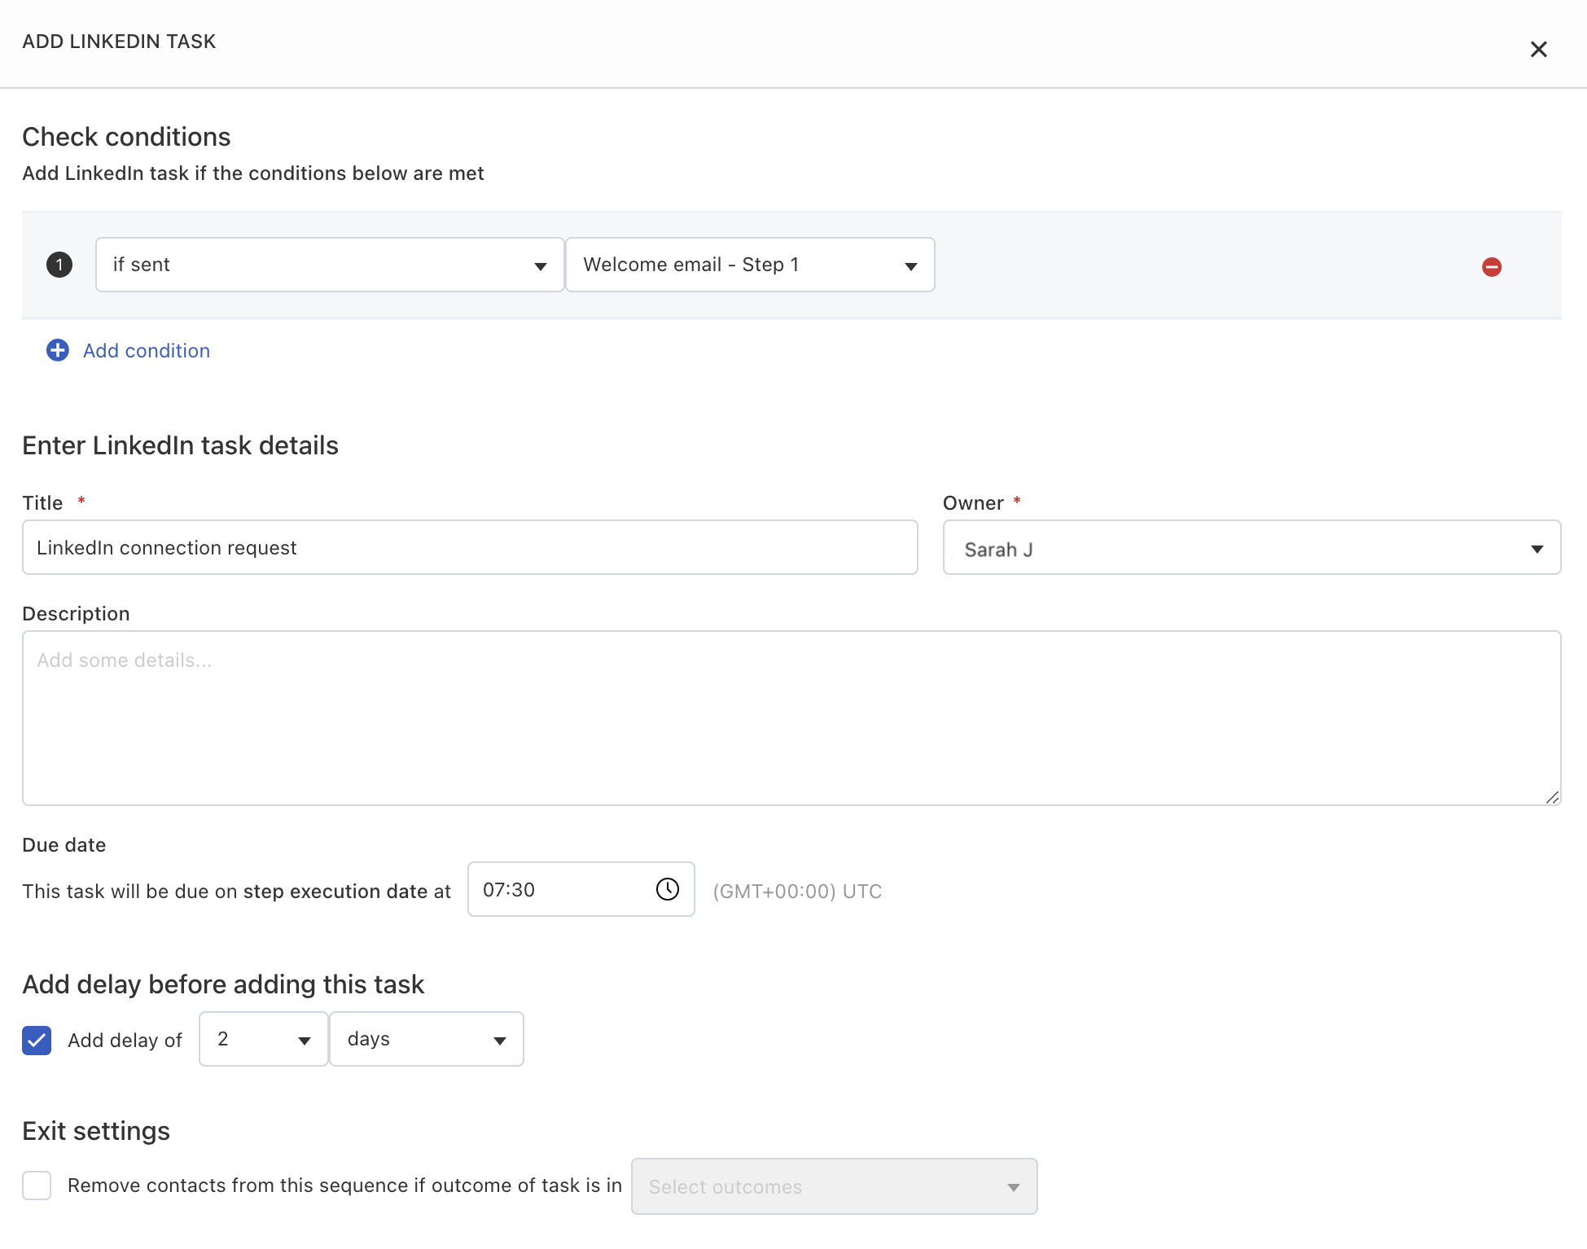Screen dimensions: 1587x1249
Task: Close the Add LinkedIn Task dialog
Action: coord(1538,50)
